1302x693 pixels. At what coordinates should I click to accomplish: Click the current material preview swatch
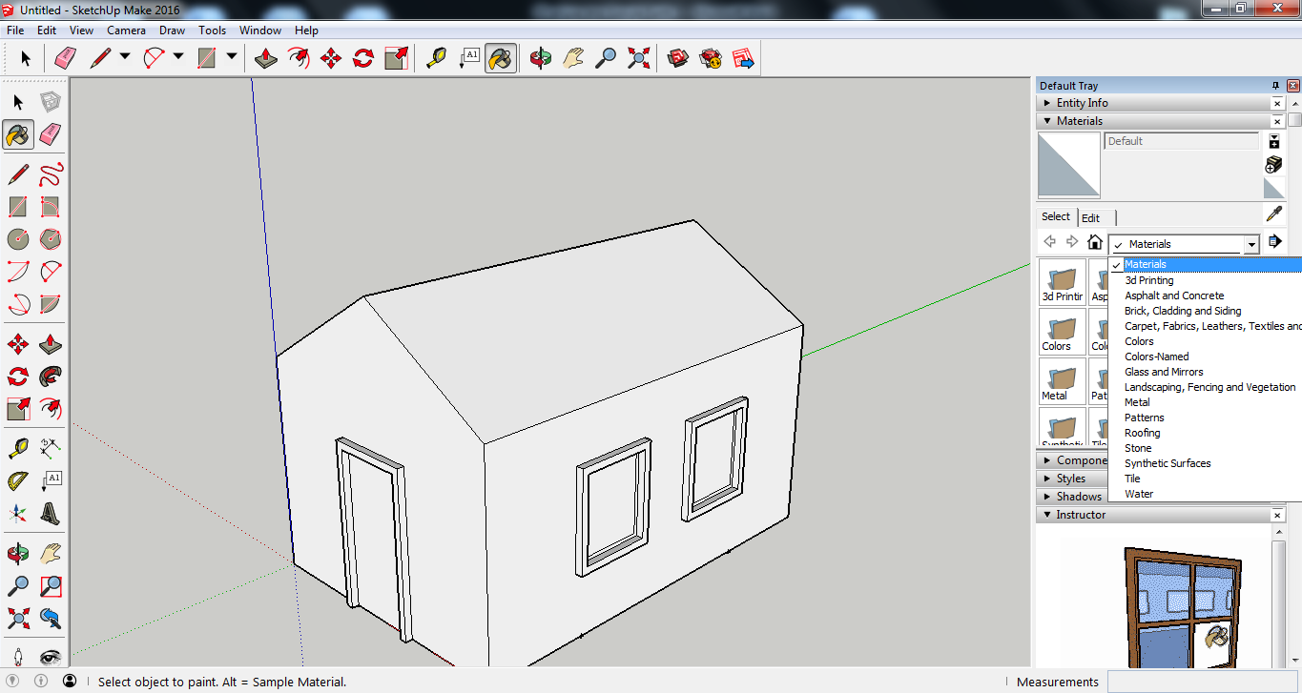tap(1068, 164)
